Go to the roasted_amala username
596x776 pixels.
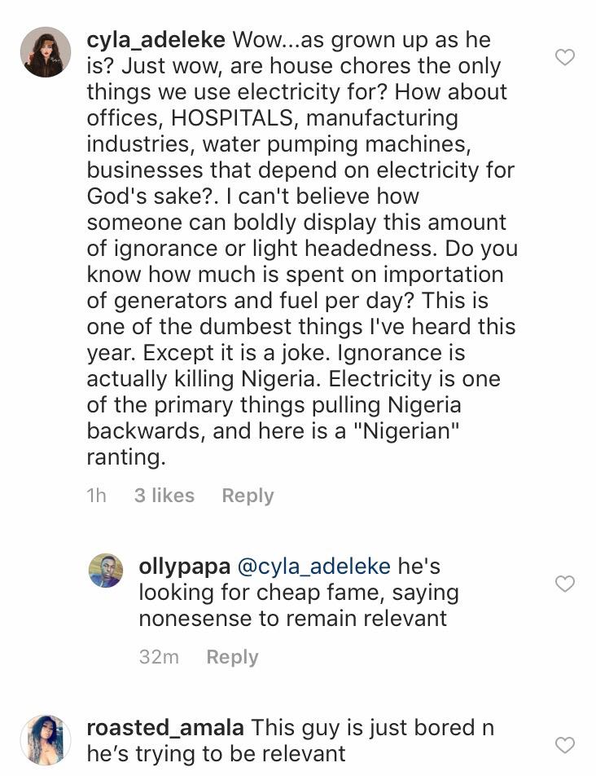tap(164, 728)
